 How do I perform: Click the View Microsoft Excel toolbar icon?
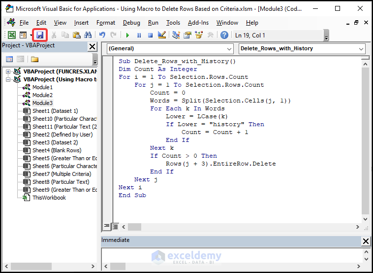click(12, 35)
